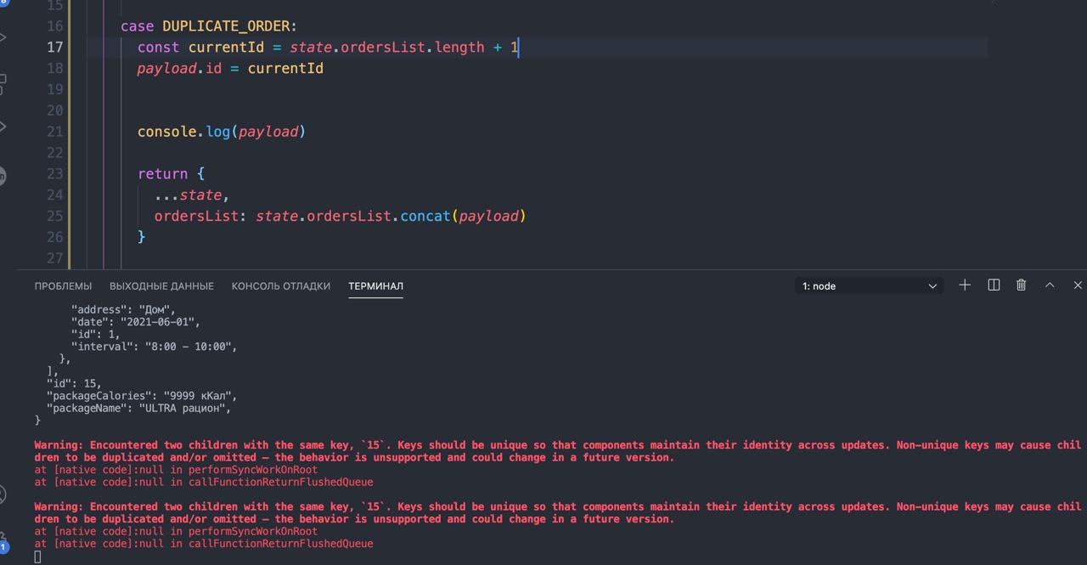The image size is (1087, 565).
Task: Click the concat method on line 25
Action: (x=425, y=216)
